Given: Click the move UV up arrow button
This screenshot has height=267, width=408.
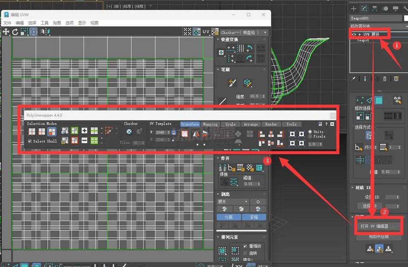Looking at the screenshot, I should pyautogui.click(x=292, y=134).
